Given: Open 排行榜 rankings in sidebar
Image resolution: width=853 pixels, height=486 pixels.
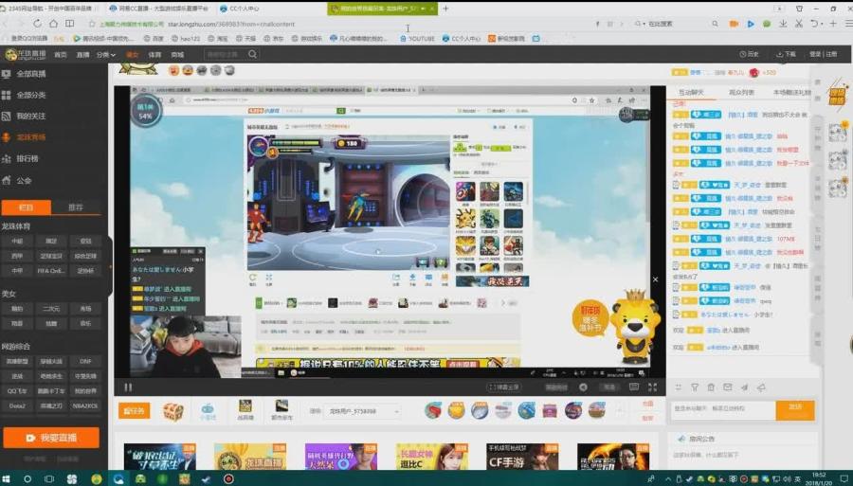Looking at the screenshot, I should click(27, 158).
